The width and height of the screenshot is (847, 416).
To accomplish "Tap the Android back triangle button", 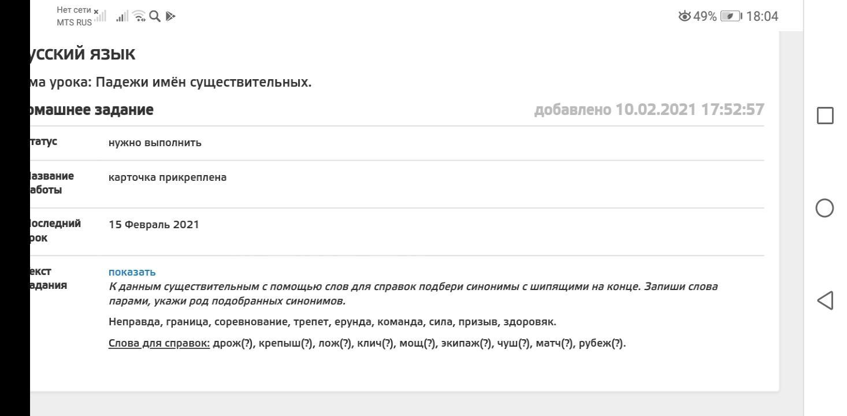I will point(825,300).
